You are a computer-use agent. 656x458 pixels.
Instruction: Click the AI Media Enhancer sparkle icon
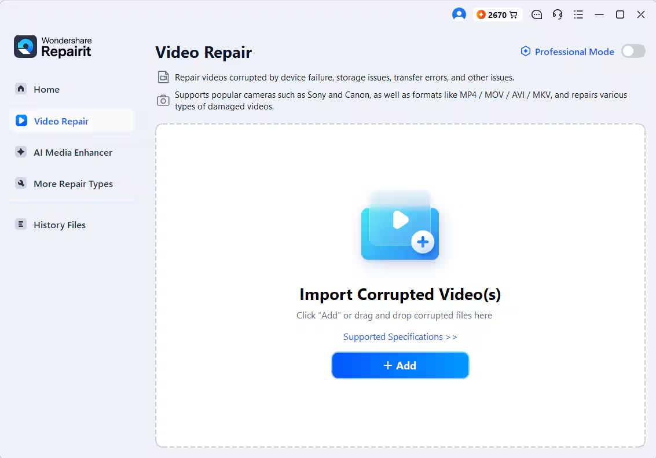click(x=21, y=152)
